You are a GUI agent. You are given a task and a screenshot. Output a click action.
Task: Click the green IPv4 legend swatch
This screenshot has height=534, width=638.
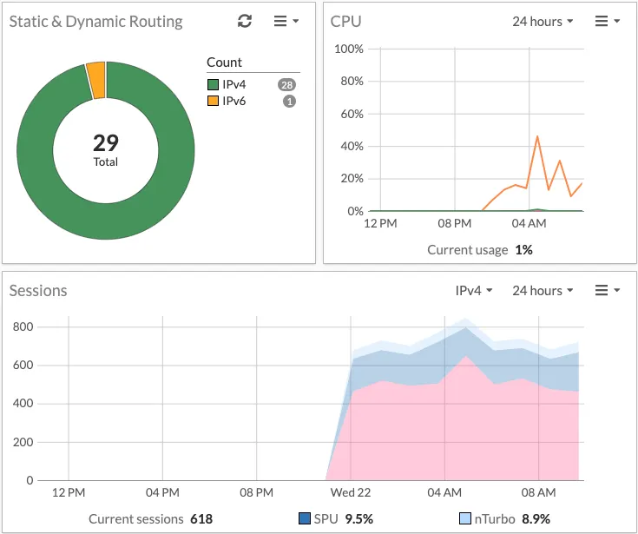pos(213,85)
